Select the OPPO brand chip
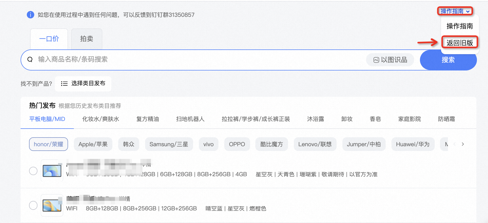 (237, 144)
